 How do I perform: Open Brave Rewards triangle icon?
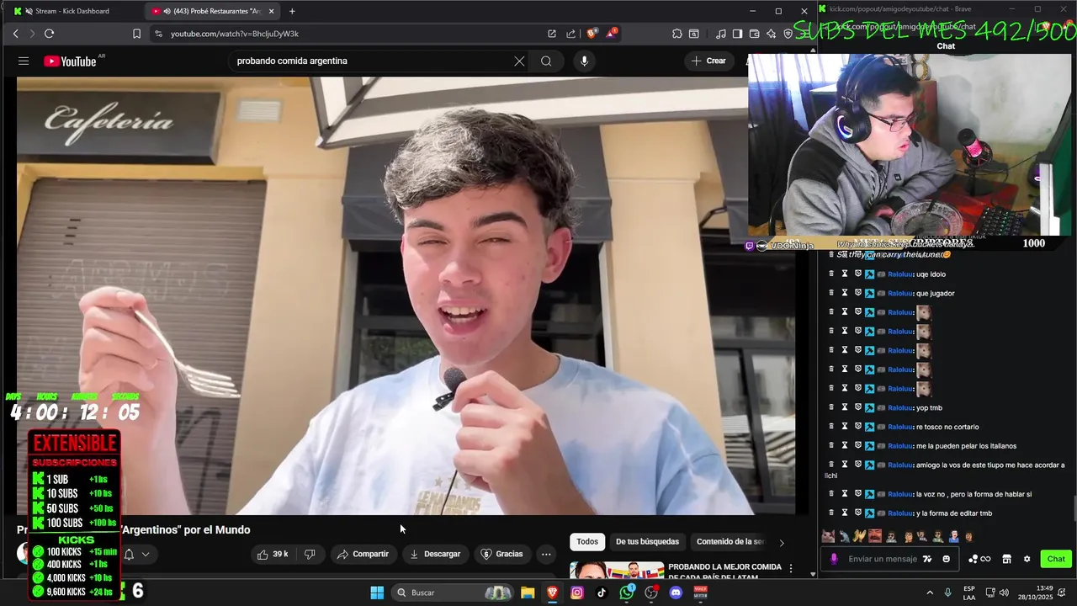(612, 34)
